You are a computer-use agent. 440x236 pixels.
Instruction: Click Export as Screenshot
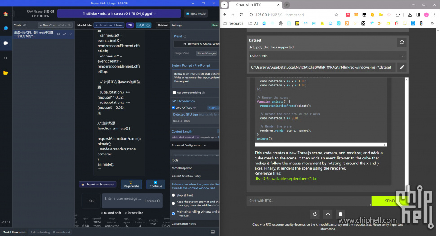98,185
